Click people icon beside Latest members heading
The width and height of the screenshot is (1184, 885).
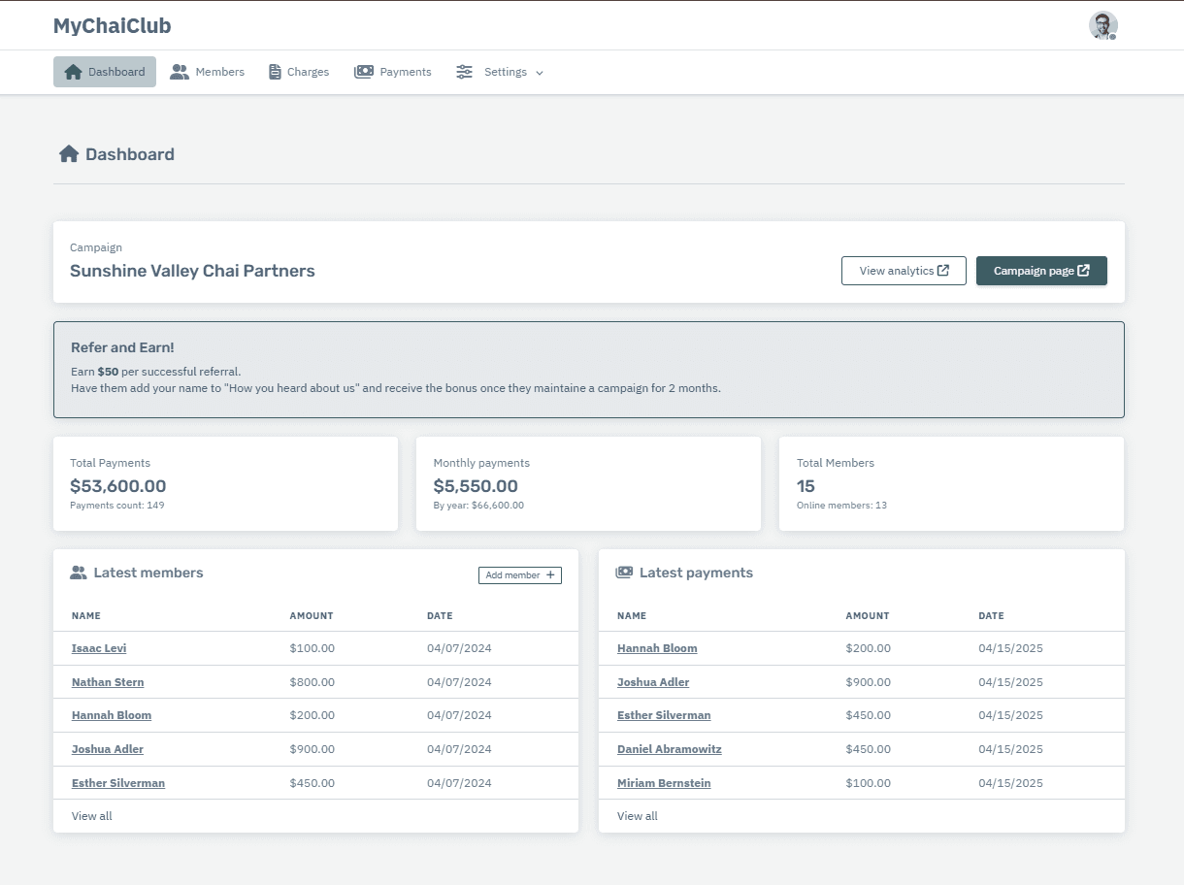79,573
